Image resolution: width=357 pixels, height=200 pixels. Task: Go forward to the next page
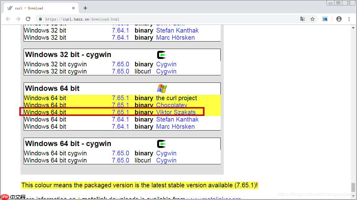tap(18, 19)
